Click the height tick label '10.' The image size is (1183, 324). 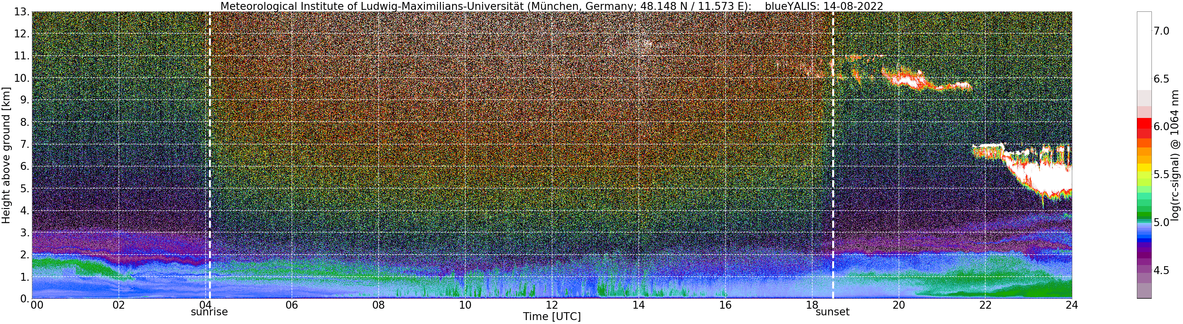[x=22, y=78]
